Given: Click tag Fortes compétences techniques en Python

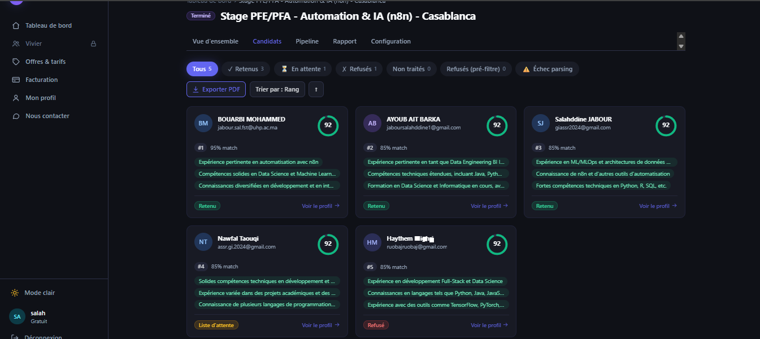Looking at the screenshot, I should 601,185.
